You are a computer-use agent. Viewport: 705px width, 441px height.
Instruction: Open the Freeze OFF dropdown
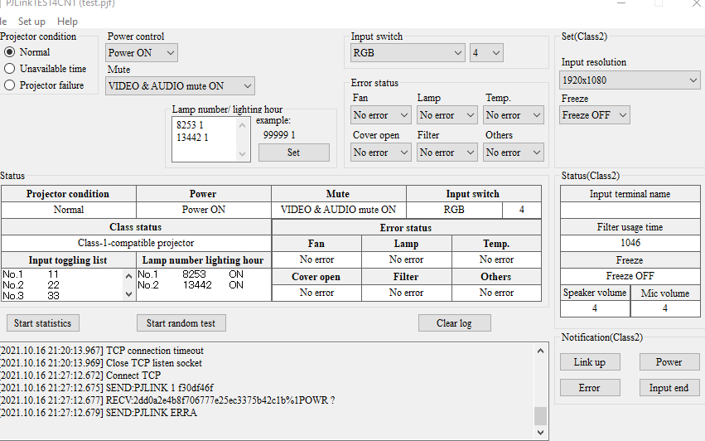594,115
